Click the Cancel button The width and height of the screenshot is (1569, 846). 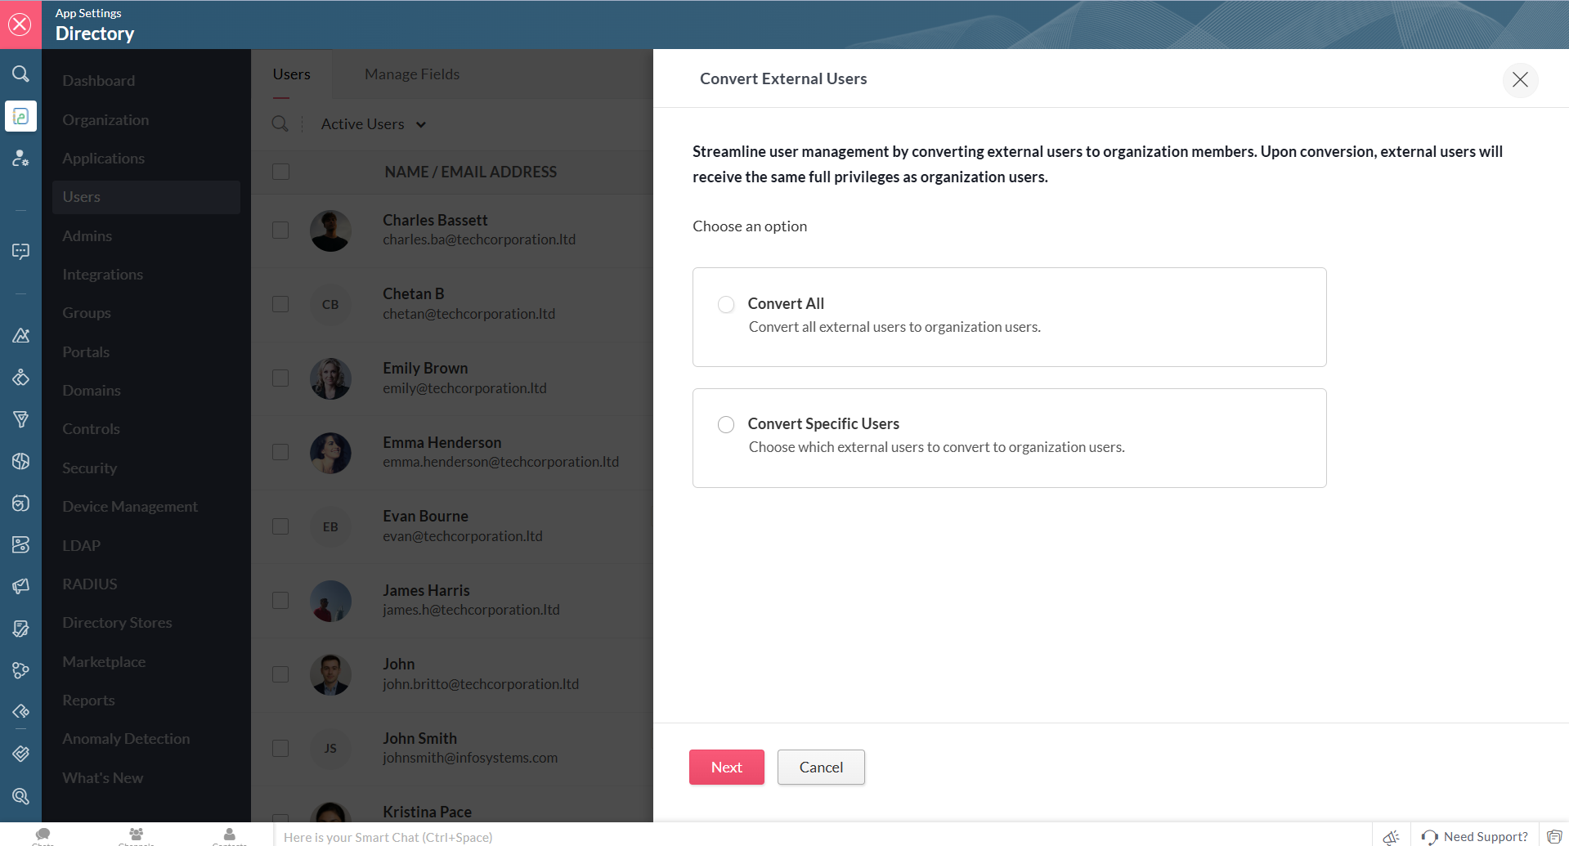pyautogui.click(x=821, y=767)
